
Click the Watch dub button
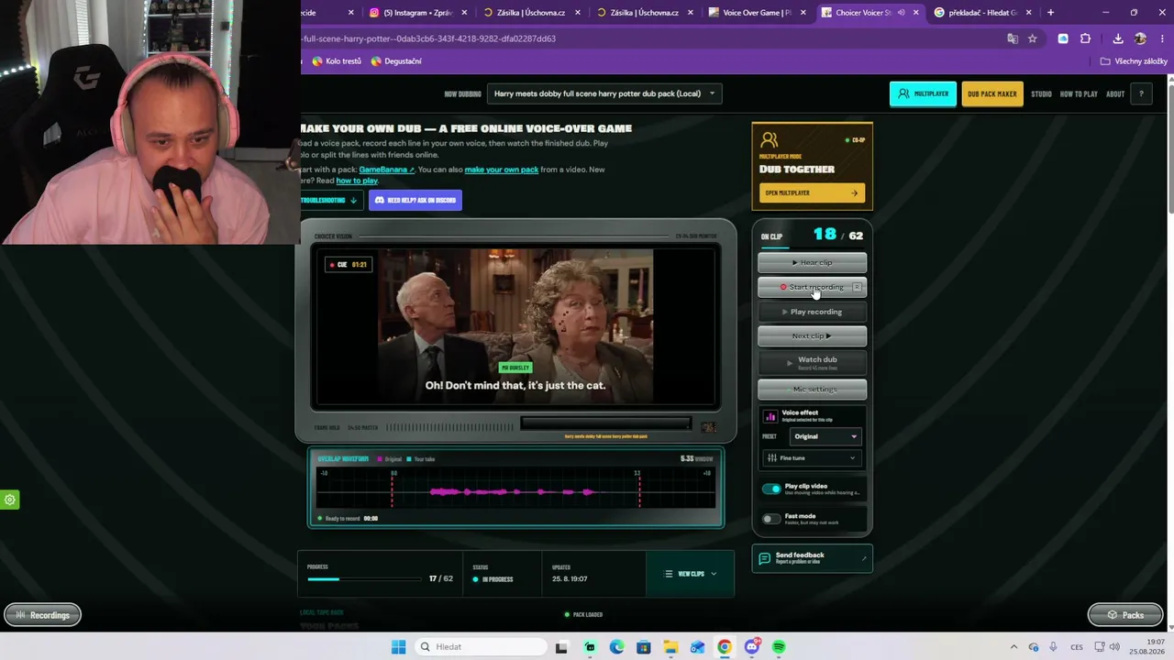pos(812,363)
